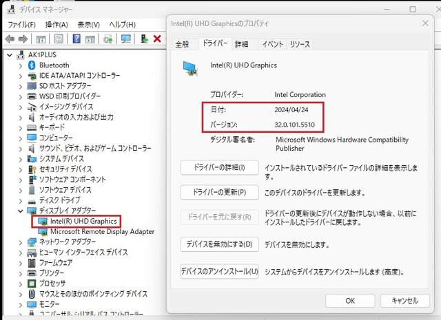Click the system devices folder icon
This screenshot has height=320, width=441.
(x=32, y=159)
